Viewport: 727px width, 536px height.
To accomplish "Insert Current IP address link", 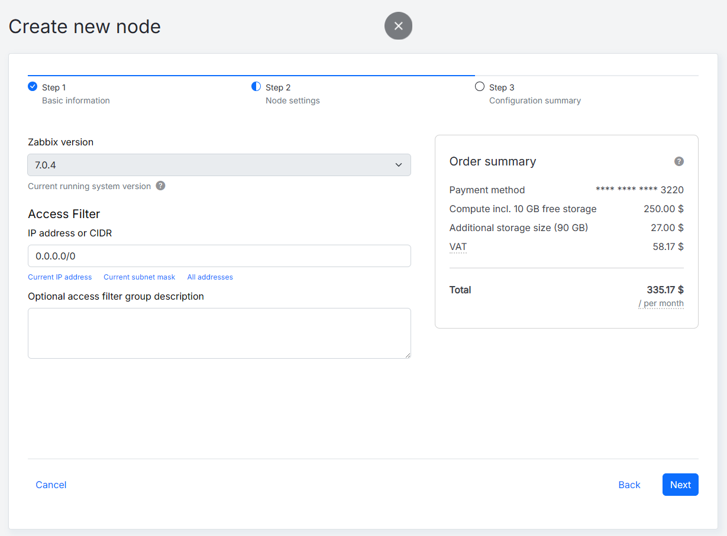I will click(x=60, y=277).
